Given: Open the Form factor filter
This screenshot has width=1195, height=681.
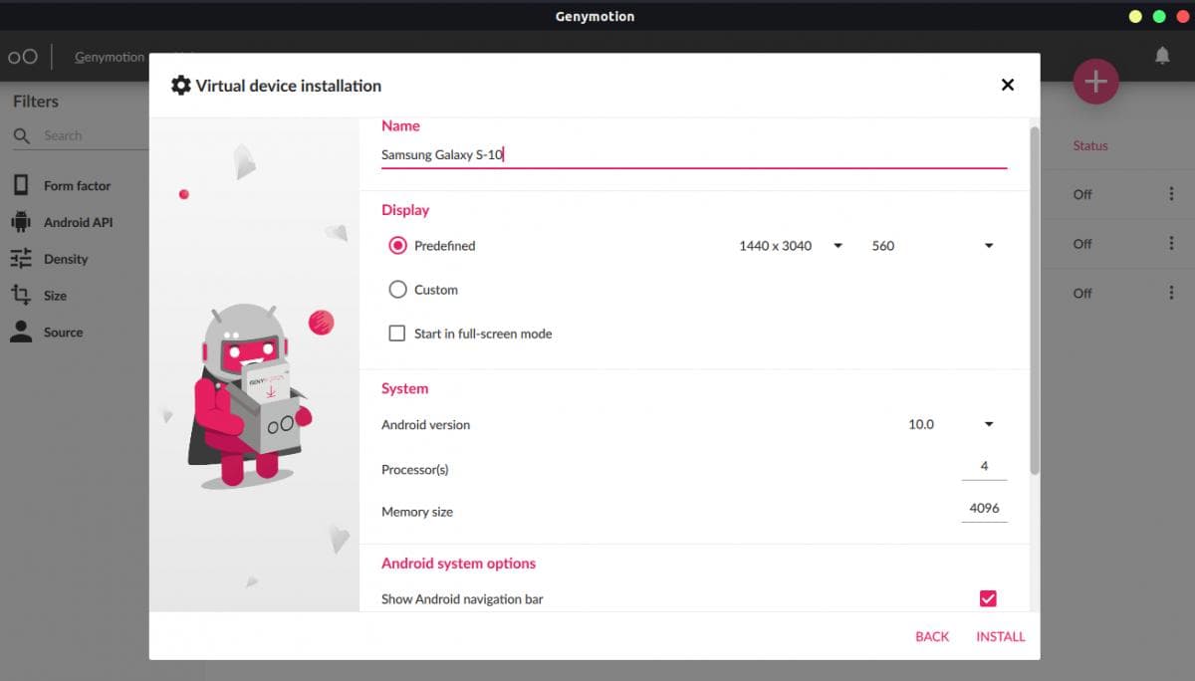Looking at the screenshot, I should point(77,185).
